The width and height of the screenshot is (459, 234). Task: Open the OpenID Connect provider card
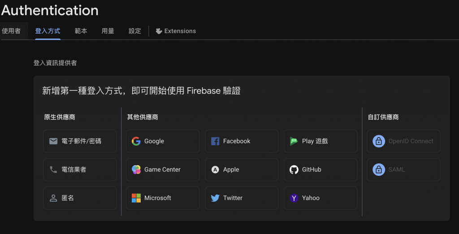pyautogui.click(x=403, y=141)
